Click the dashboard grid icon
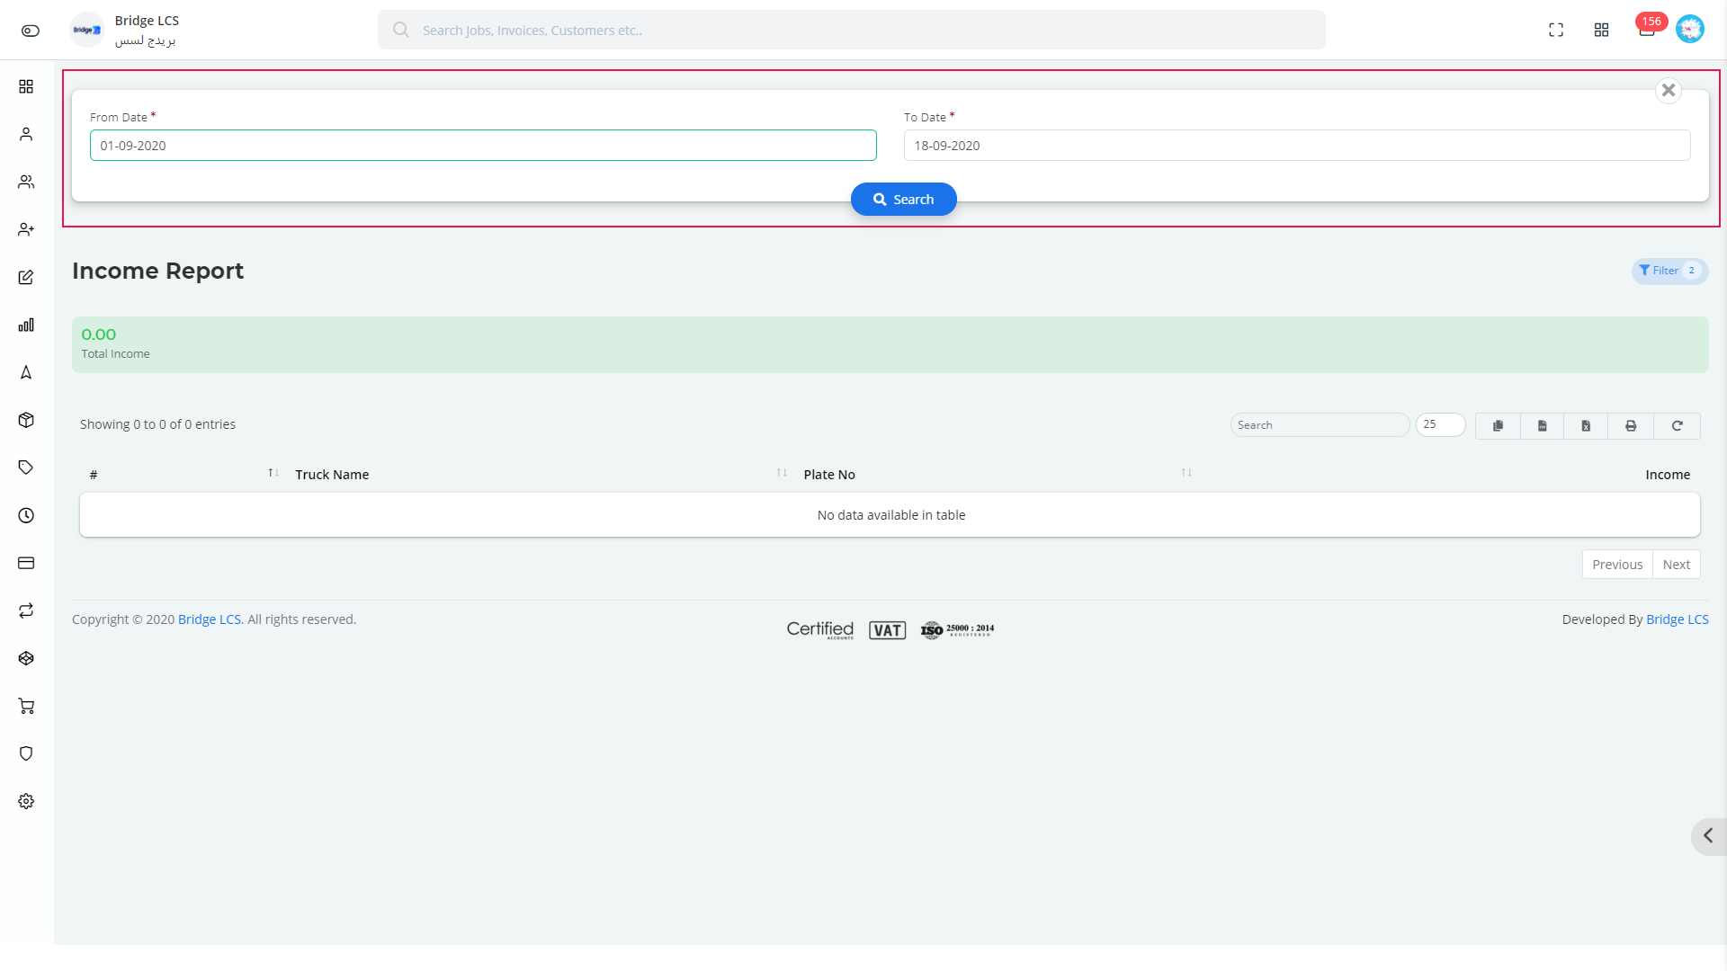Image resolution: width=1727 pixels, height=971 pixels. coord(1601,30)
